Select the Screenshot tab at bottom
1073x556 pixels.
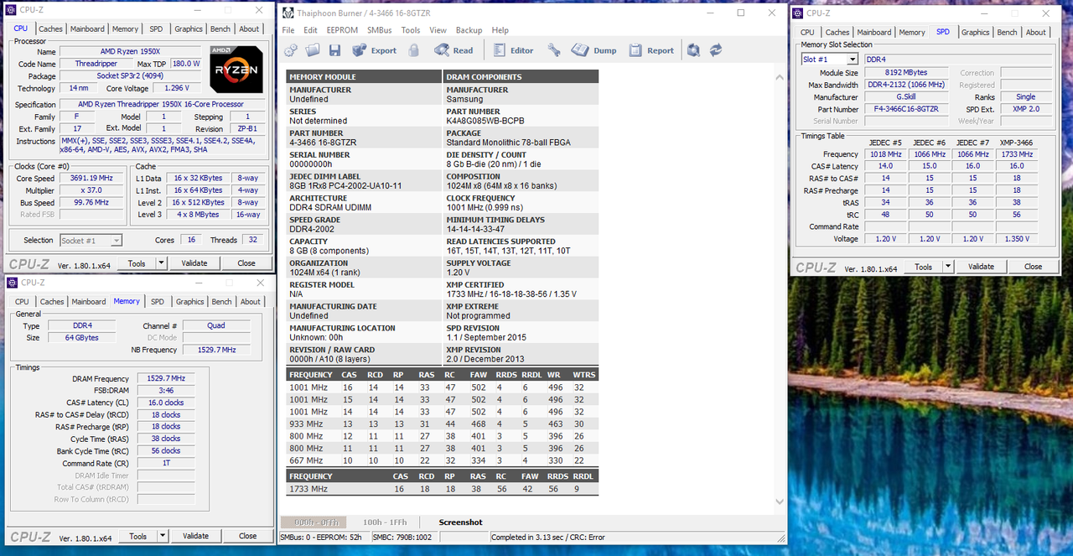[x=460, y=522]
